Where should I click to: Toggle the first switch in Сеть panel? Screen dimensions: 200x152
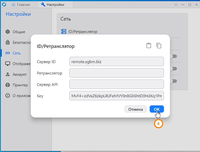[x=174, y=56]
